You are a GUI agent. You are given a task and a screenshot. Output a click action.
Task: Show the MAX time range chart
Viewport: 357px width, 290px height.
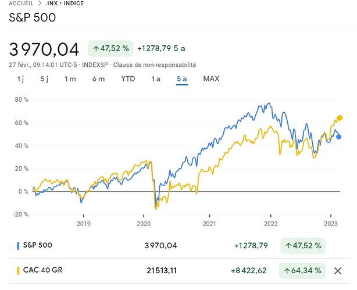click(x=211, y=79)
